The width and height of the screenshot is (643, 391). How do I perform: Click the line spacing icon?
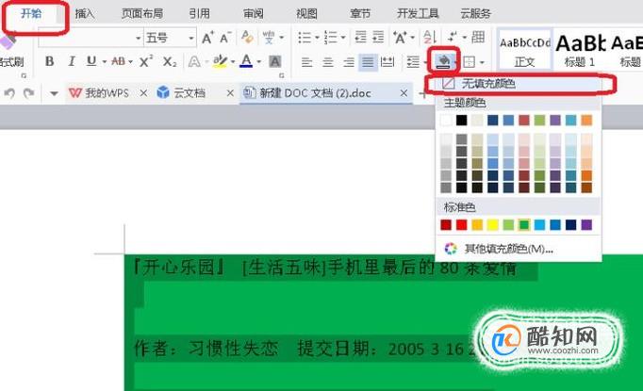coord(413,62)
